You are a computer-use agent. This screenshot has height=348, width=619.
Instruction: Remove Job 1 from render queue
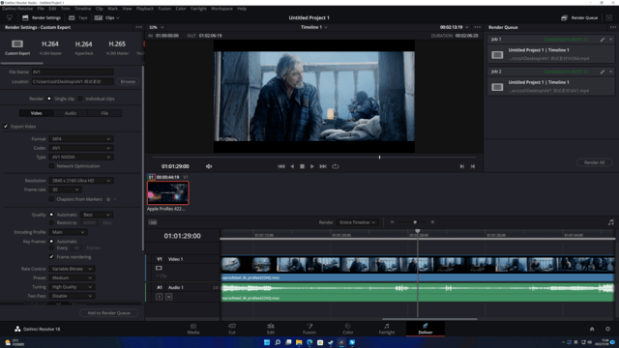click(x=610, y=40)
